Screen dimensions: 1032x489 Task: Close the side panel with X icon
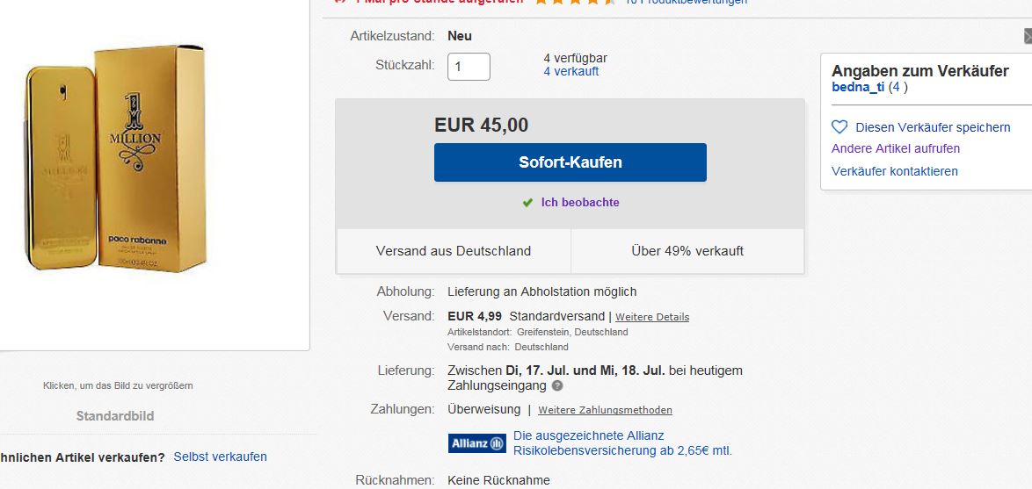pos(1028,36)
